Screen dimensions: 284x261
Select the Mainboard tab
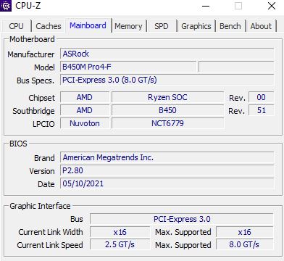tap(88, 25)
